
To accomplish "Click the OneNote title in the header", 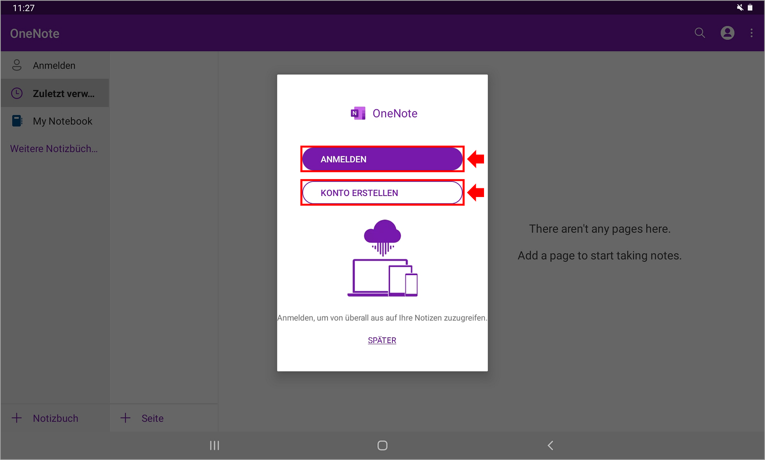I will coord(35,34).
